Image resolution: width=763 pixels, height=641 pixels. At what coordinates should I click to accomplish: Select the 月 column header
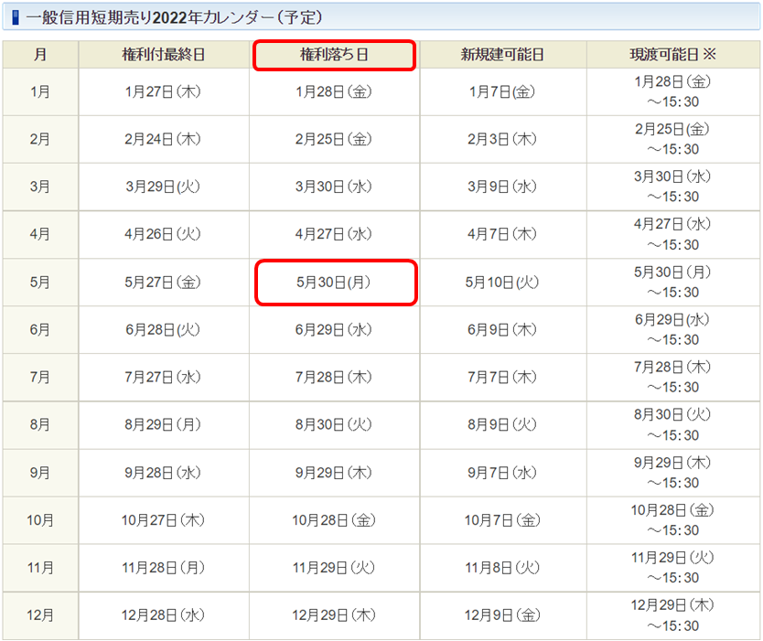pos(40,55)
